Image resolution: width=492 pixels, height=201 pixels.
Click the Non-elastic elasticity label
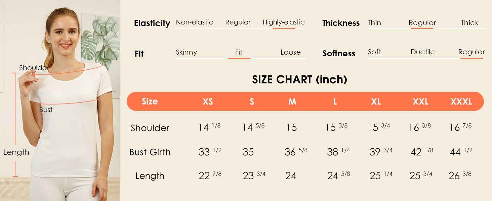[195, 22]
